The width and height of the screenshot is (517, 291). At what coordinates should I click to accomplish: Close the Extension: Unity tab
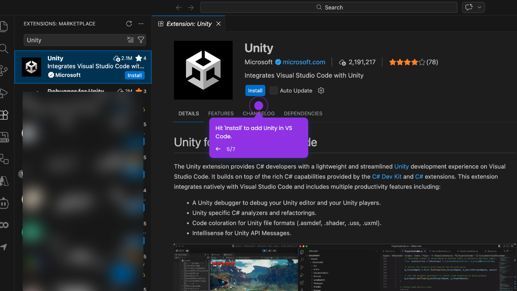[x=219, y=24]
